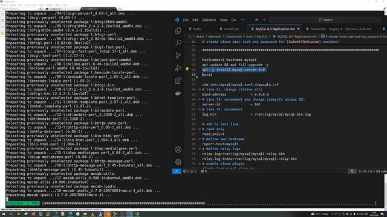Open the weather widget in taskbar
Image resolution: width=387 pixels, height=217 pixels.
coord(320,214)
